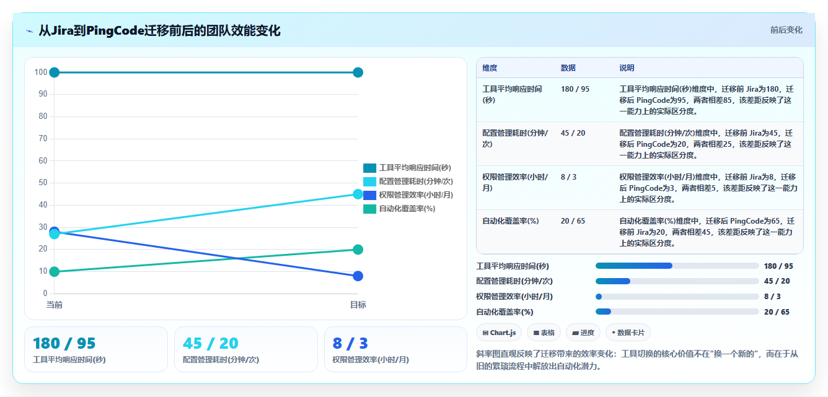Click the 权限管理效率(小时/月) progress bar
Screen dimensions: 828x397
tap(677, 297)
